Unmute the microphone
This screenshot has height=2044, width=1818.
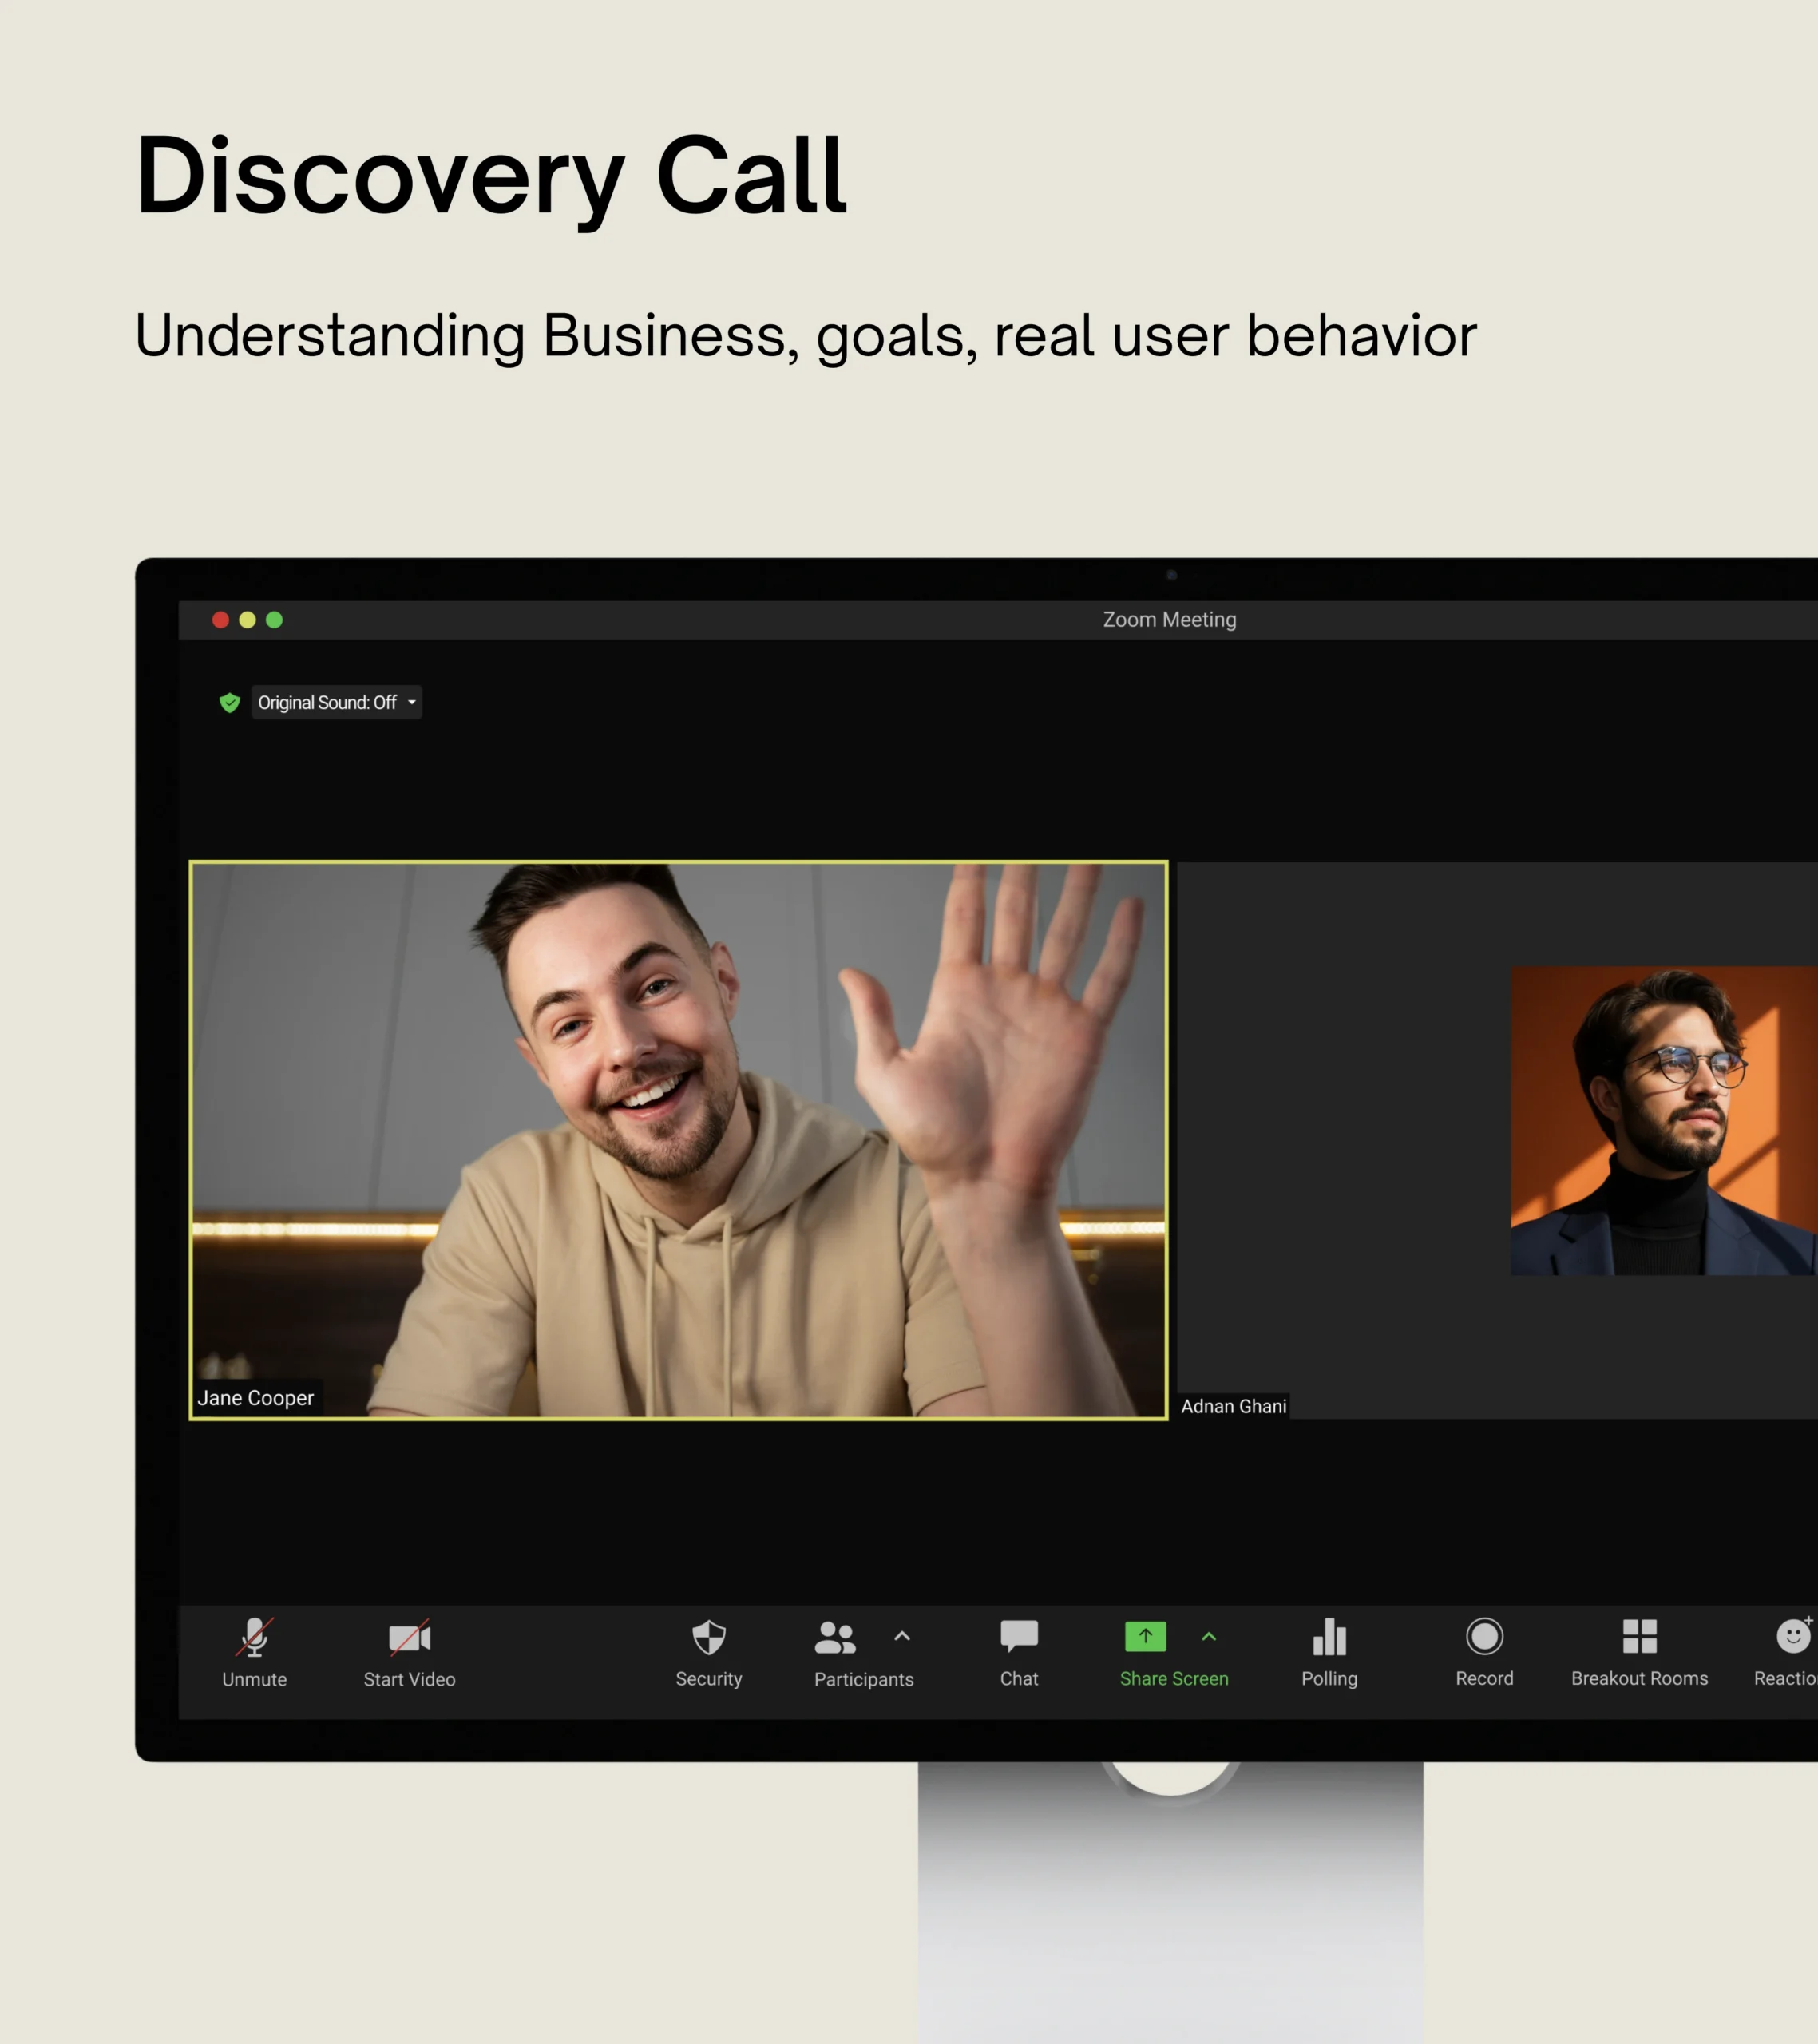pyautogui.click(x=254, y=1654)
